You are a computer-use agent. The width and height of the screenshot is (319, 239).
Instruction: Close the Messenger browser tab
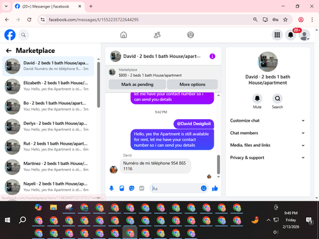[80, 6]
